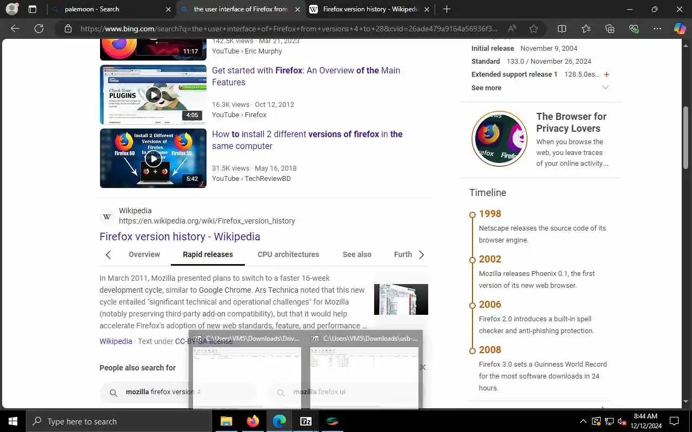View site information via lock icon
Viewport: 692px width, 432px height.
coord(68,29)
